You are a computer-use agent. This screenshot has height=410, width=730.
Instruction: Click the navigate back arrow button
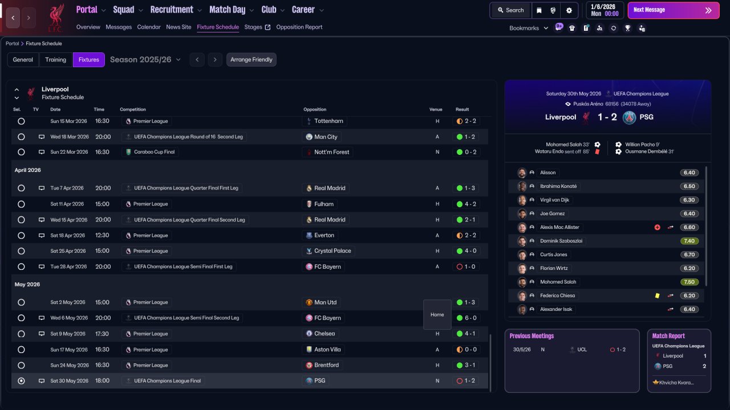click(13, 18)
